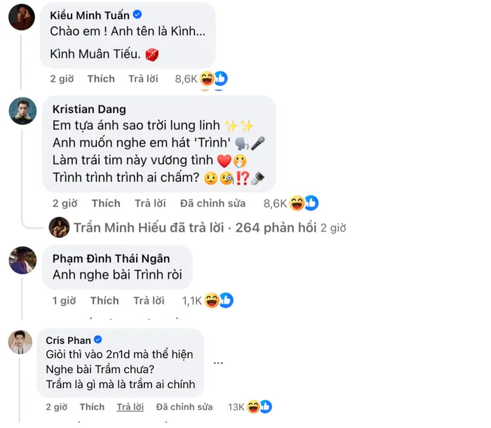This screenshot has width=491, height=428.
Task: Like Kiều Minh Tuấn's comment with Thích
Action: pyautogui.click(x=101, y=79)
